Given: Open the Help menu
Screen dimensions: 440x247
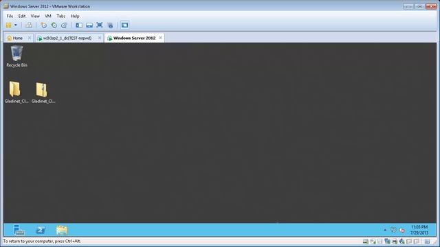Looking at the screenshot, I should click(x=75, y=16).
